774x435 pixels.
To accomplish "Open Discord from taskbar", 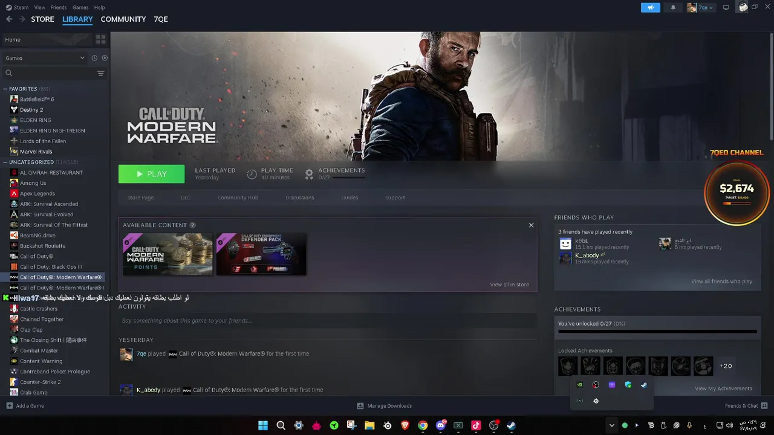I will pos(441,425).
